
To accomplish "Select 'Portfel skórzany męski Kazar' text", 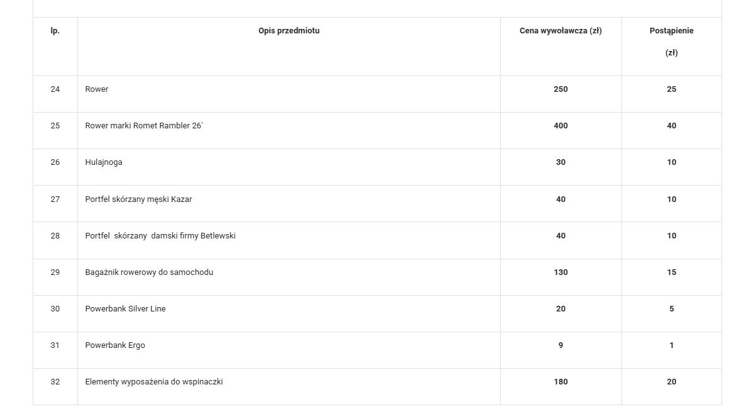I will coord(138,199).
